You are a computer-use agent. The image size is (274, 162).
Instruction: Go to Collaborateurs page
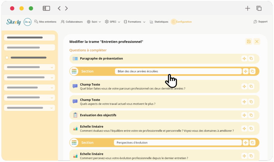72,22
